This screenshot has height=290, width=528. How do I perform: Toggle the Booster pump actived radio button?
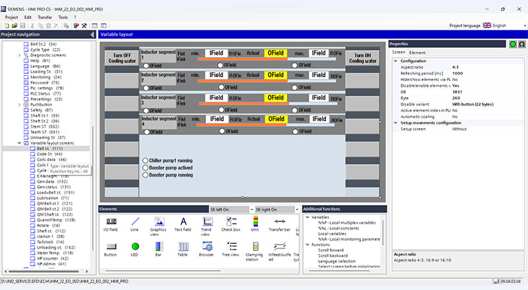(145, 167)
